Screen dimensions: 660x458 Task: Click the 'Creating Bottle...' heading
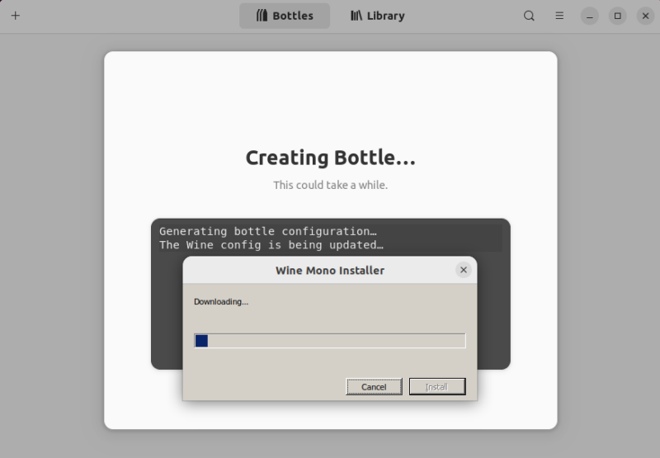pos(331,158)
